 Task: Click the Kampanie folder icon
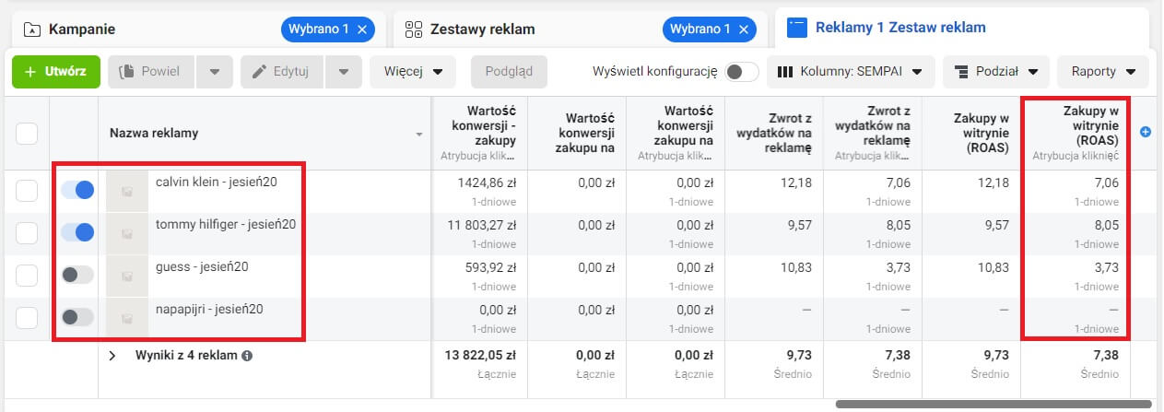pos(32,29)
